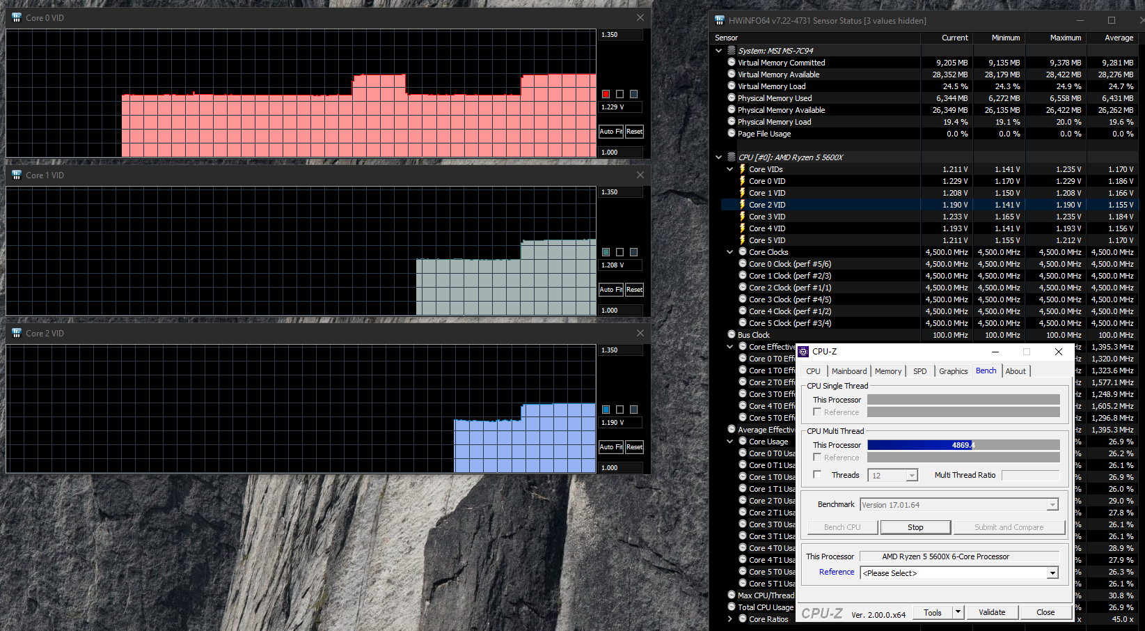Click the lightning icon beside Core 1 VID
Image resolution: width=1145 pixels, height=631 pixels.
(743, 193)
